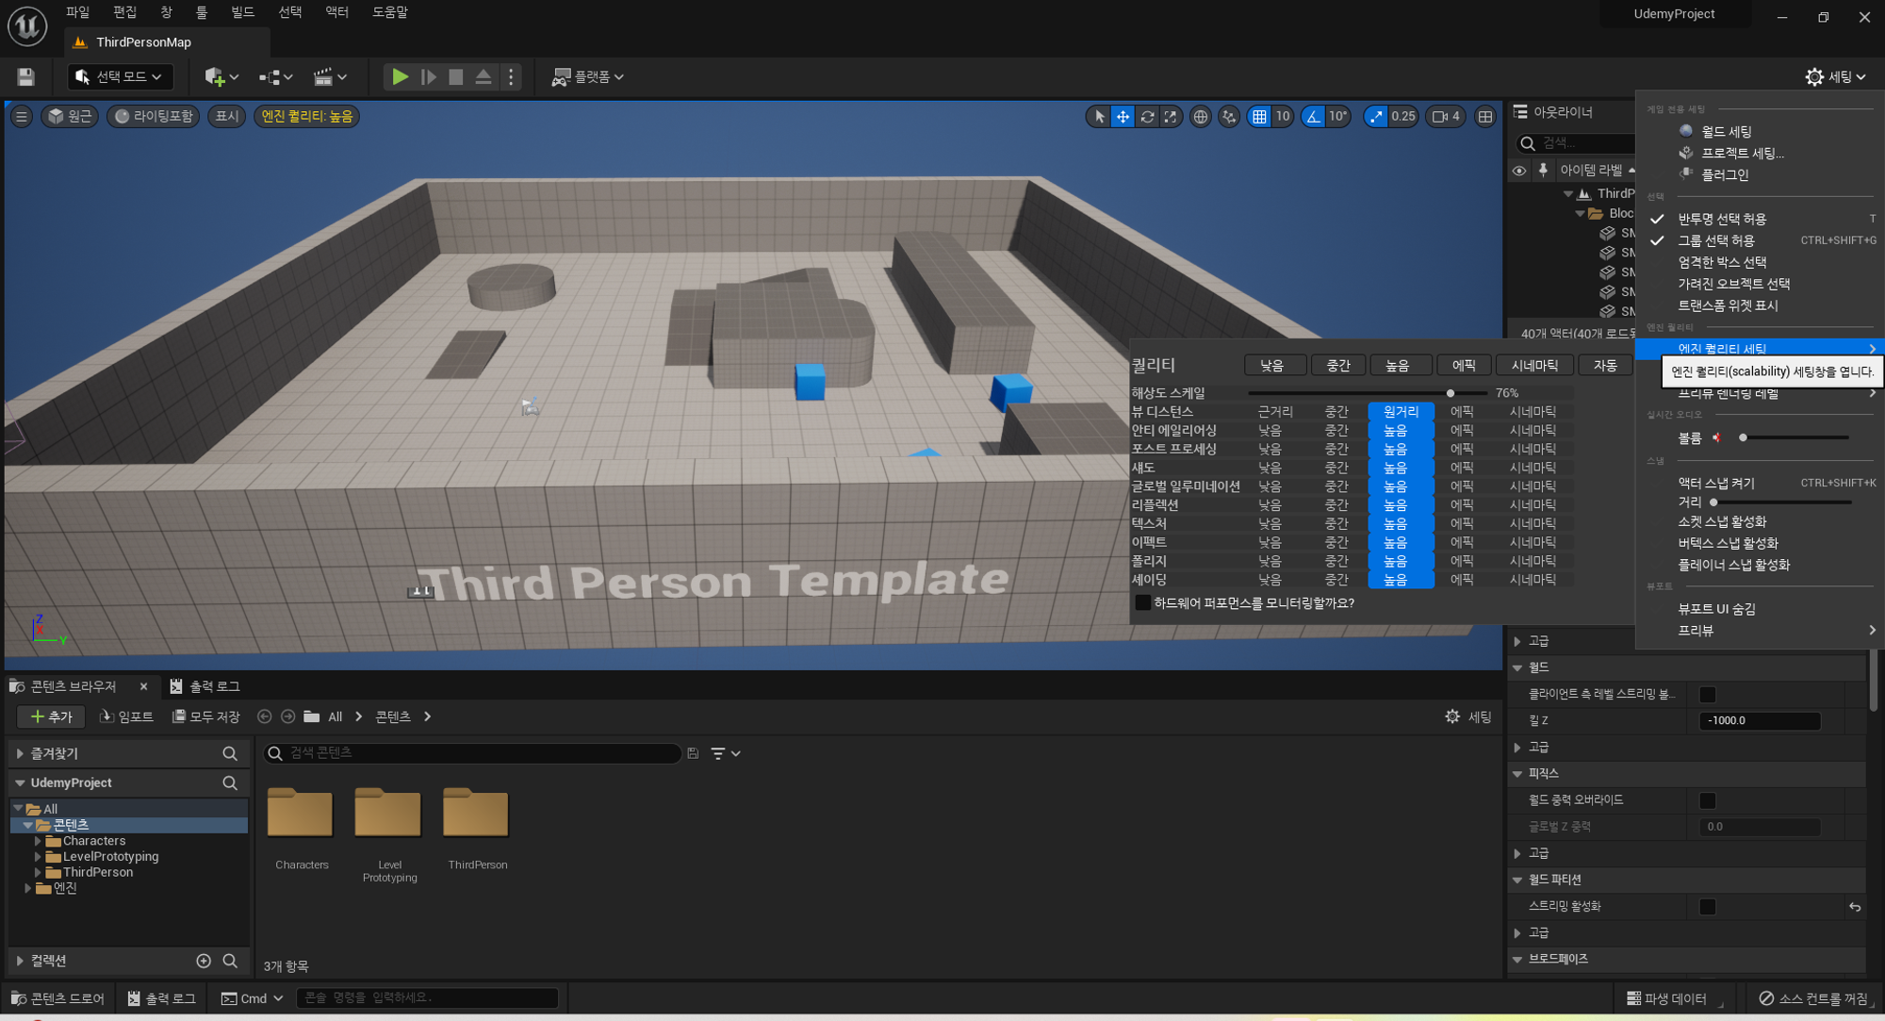Viewport: 1885px width, 1021px height.
Task: Set overall quality to Low
Action: click(x=1274, y=366)
